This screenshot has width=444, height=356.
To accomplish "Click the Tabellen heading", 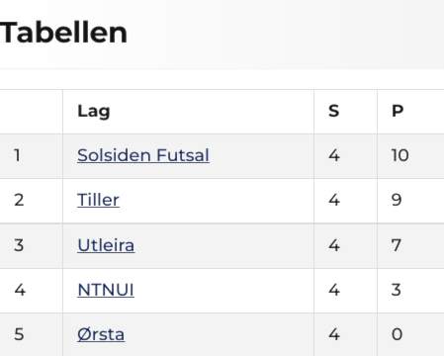I will click(x=63, y=33).
